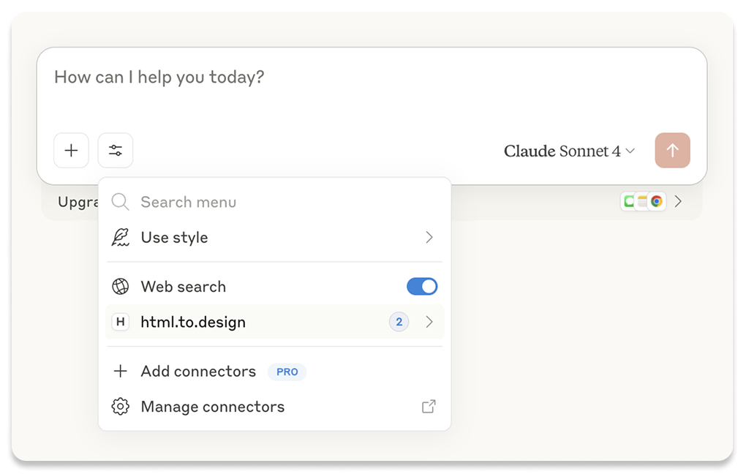Toggle the Web search switch
The image size is (746, 474).
(x=422, y=287)
